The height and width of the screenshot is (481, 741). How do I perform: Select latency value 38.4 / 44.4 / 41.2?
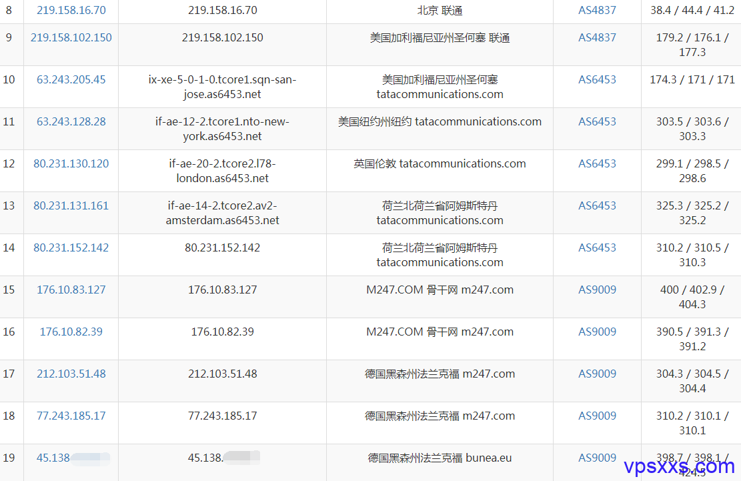(692, 11)
